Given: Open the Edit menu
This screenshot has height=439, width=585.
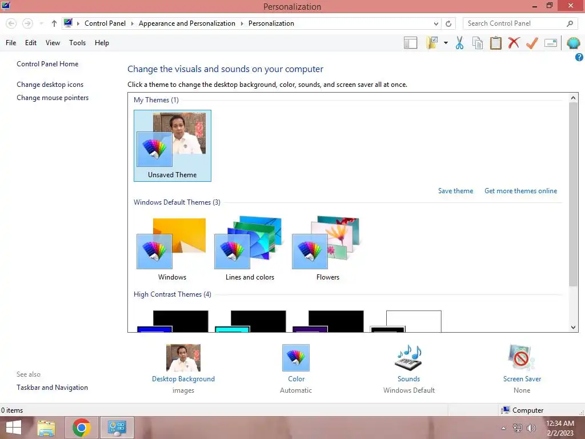Looking at the screenshot, I should click(31, 43).
